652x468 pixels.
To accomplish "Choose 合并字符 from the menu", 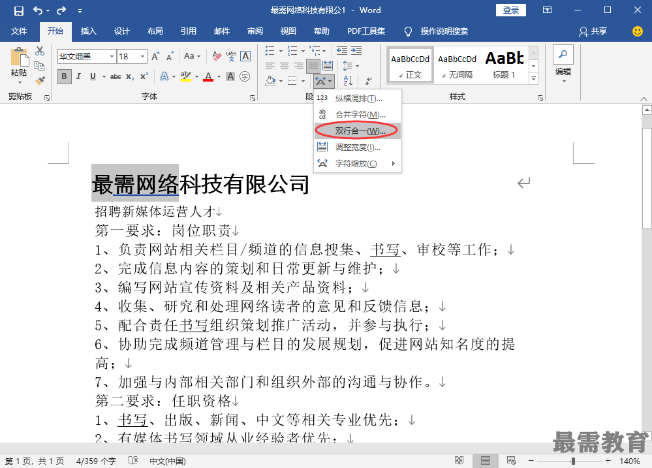I will point(358,114).
